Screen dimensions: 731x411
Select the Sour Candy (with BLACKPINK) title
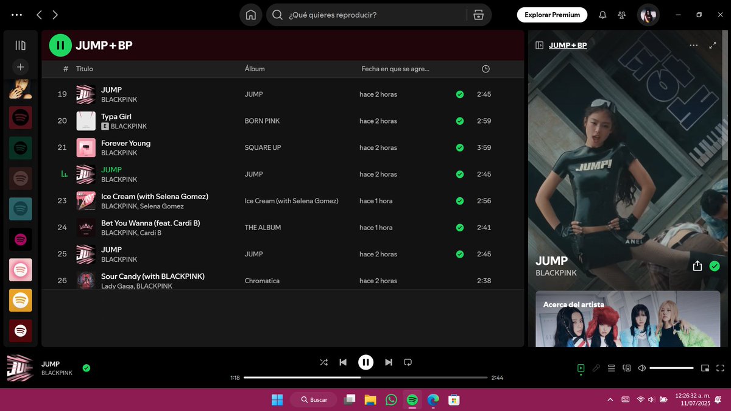tap(153, 276)
